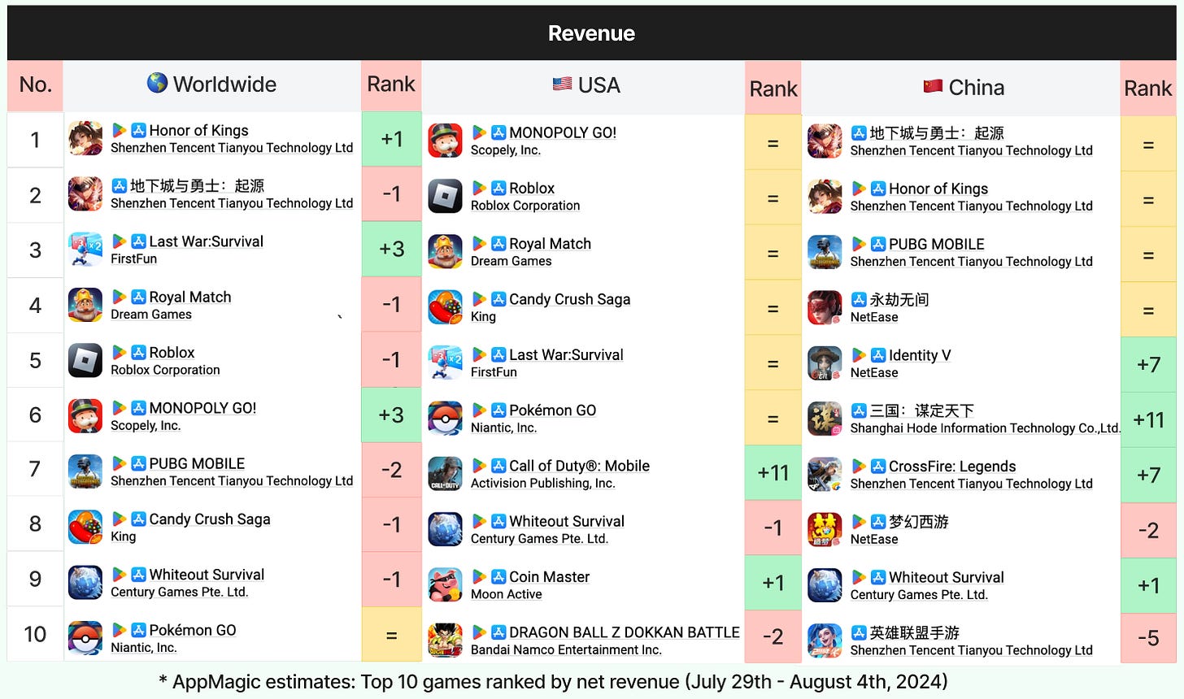
Task: Open Scopely, Inc. publisher link under USA
Action: pos(506,150)
